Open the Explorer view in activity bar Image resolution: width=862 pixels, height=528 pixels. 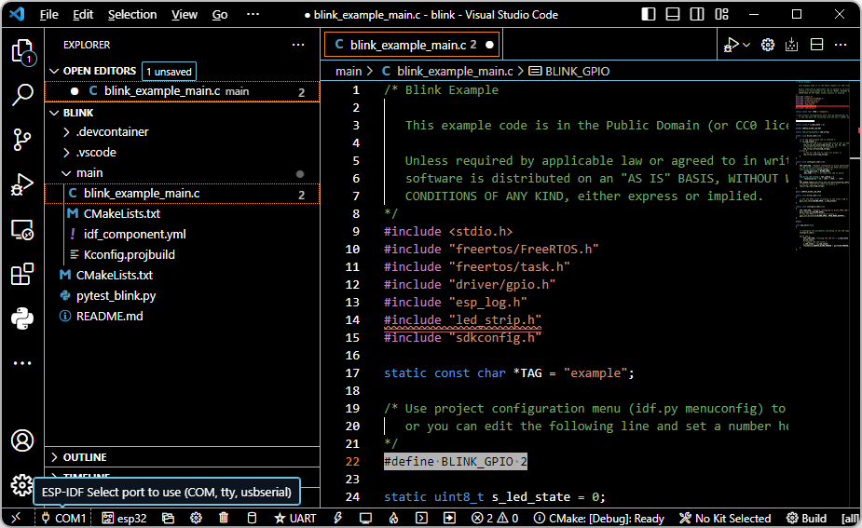[22, 52]
